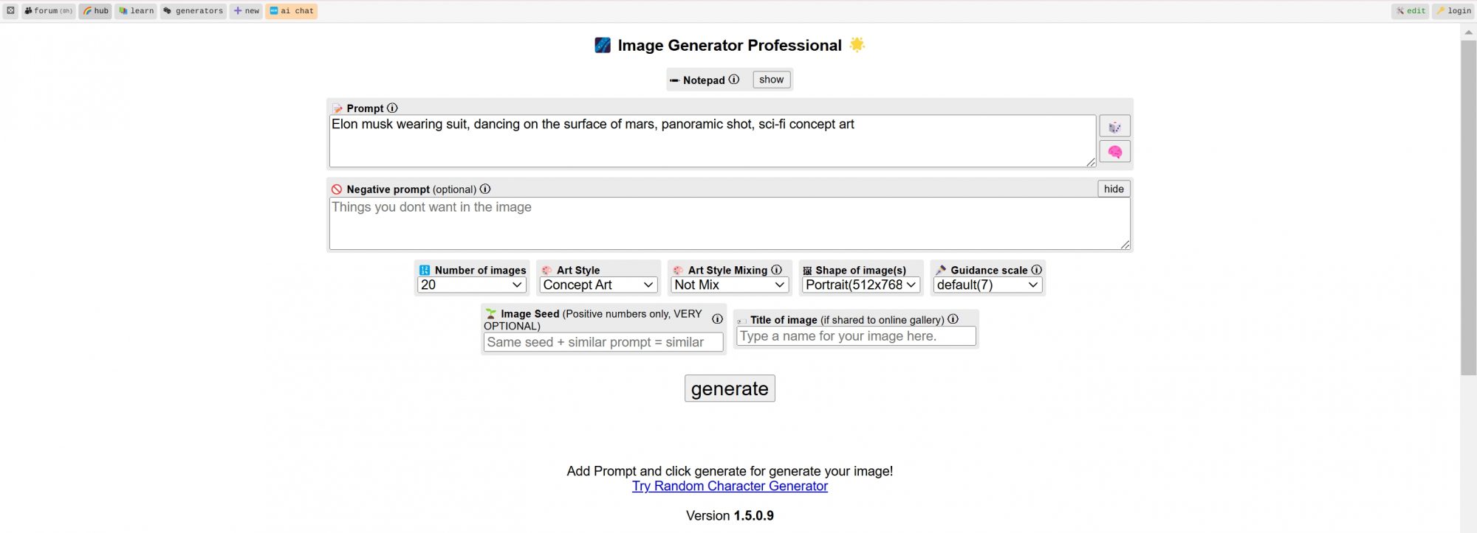
Task: Click the dice random prompt icon
Action: 1114,126
